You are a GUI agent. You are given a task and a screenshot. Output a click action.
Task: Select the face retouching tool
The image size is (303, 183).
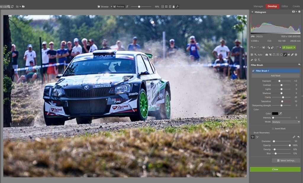click(x=255, y=60)
